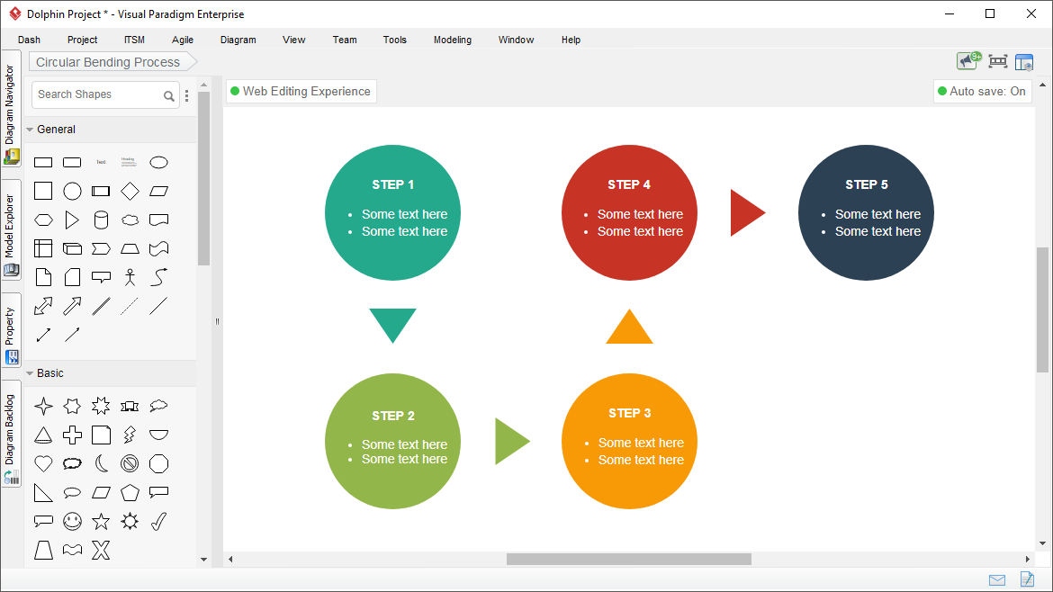Viewport: 1053px width, 592px height.
Task: Collapse the General shapes section
Action: 30,130
